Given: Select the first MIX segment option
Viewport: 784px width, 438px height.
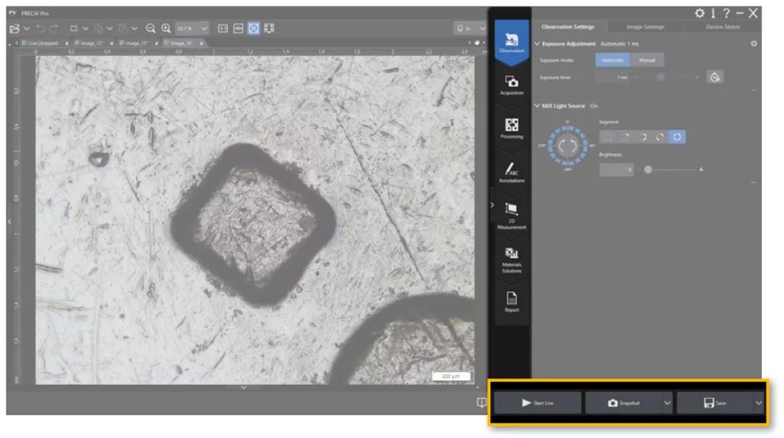Looking at the screenshot, I should 608,137.
